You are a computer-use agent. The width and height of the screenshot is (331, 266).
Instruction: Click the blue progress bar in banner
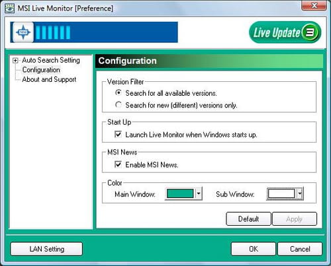pyautogui.click(x=94, y=32)
